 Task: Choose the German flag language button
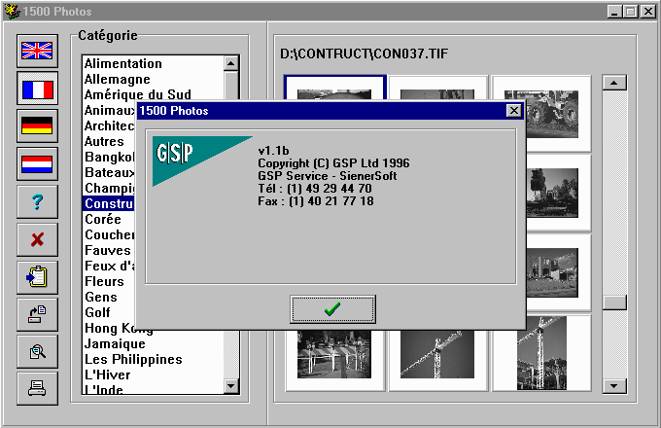[37, 126]
